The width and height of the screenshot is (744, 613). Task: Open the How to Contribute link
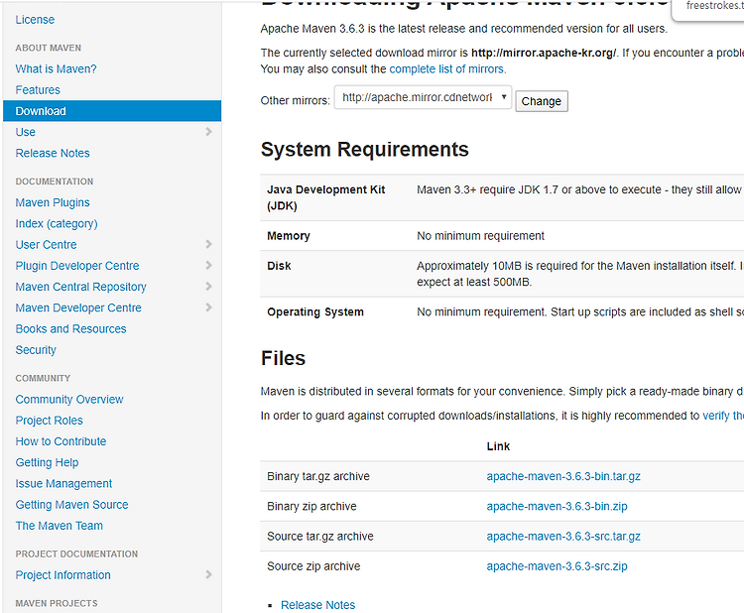click(61, 441)
